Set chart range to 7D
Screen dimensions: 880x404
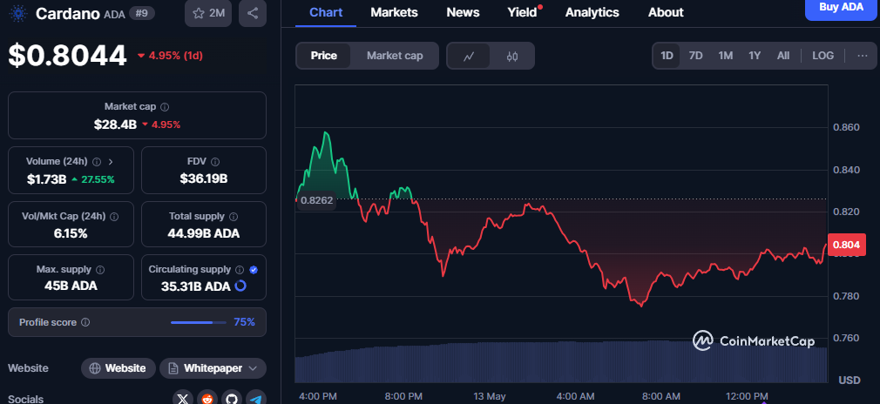pyautogui.click(x=695, y=56)
